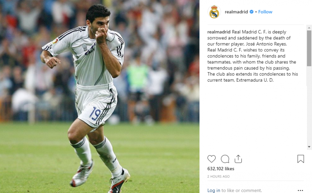Open the 2 HOURS AGO timestamp

click(218, 176)
